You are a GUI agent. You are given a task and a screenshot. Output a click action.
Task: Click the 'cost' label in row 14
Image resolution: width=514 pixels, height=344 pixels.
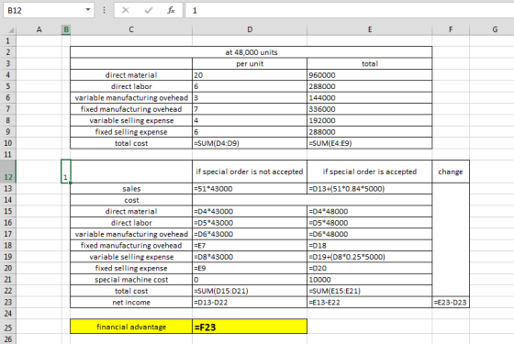(131, 200)
